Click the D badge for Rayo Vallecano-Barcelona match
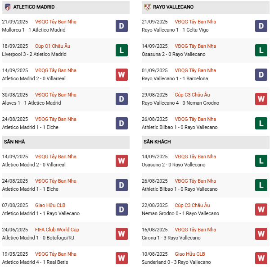 tap(261, 74)
